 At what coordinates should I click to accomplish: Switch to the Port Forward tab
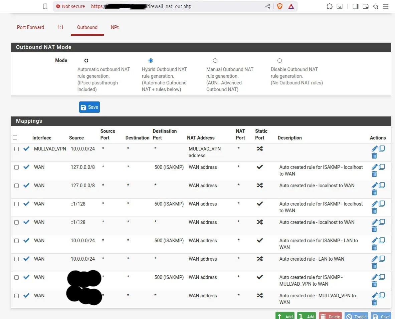pos(30,27)
